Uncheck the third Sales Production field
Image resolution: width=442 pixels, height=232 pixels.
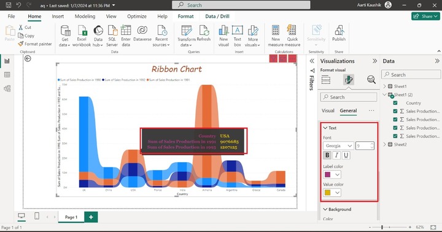click(x=395, y=128)
